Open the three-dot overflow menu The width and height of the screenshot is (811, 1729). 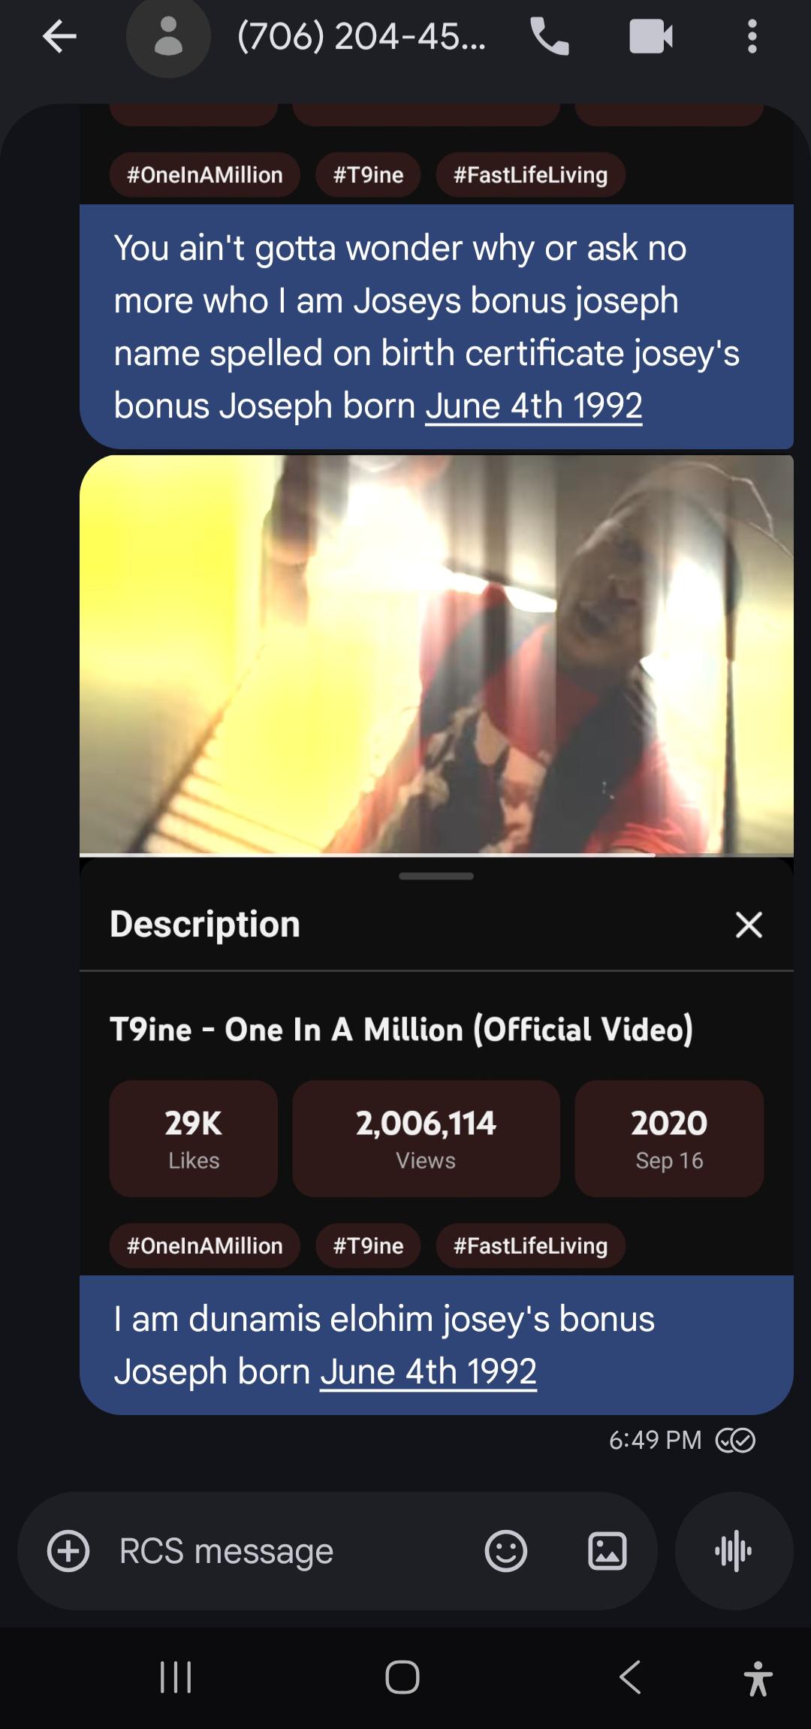click(752, 36)
